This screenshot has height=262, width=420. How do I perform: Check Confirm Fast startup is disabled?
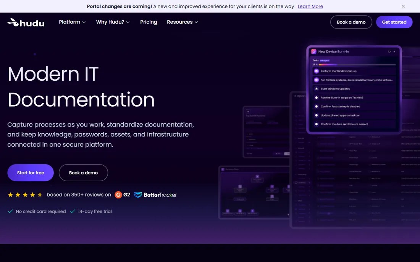click(317, 106)
